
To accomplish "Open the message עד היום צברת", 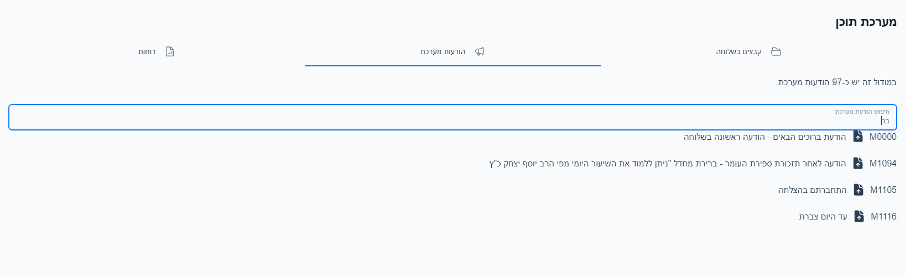I will [823, 217].
